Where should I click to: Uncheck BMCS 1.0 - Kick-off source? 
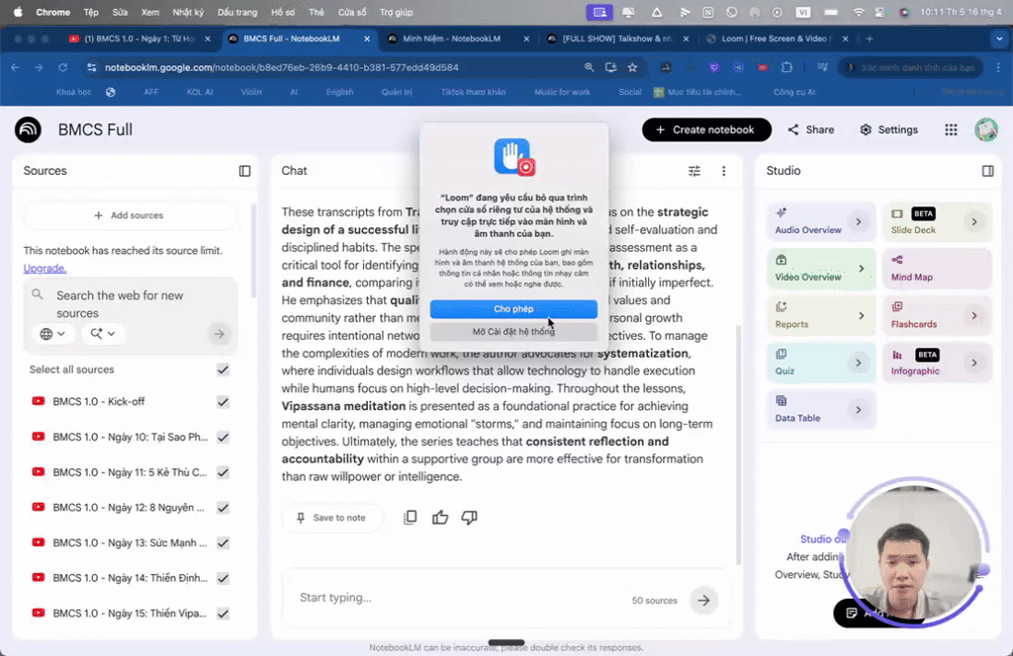(223, 402)
